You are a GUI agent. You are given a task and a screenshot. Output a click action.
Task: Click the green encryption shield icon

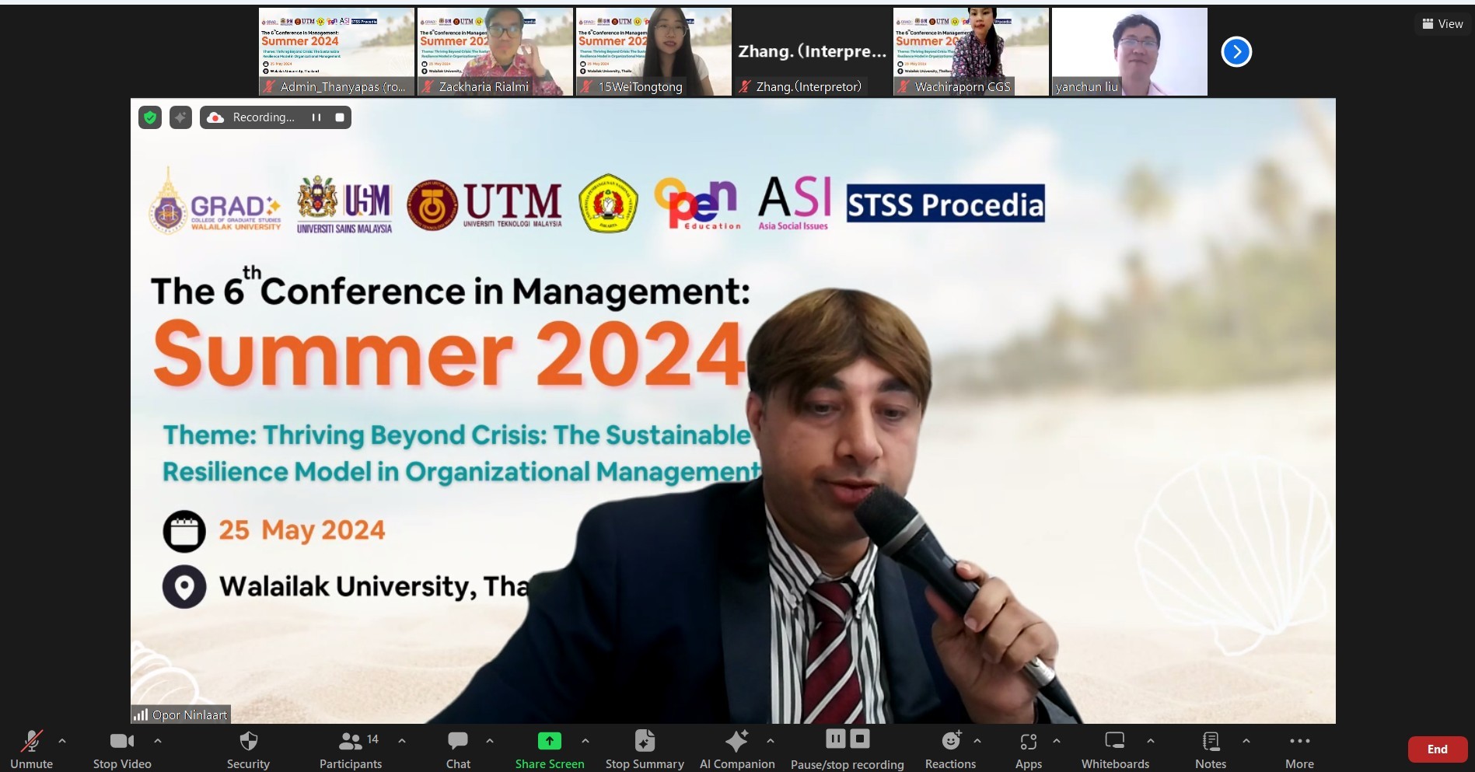click(x=150, y=117)
